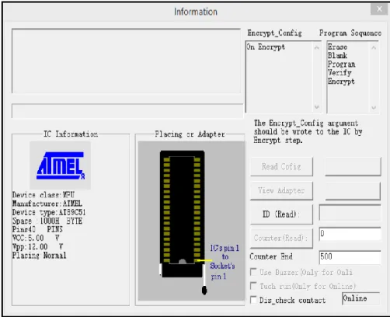
Task: Select Verify in Program Sequence list
Action: (340, 72)
